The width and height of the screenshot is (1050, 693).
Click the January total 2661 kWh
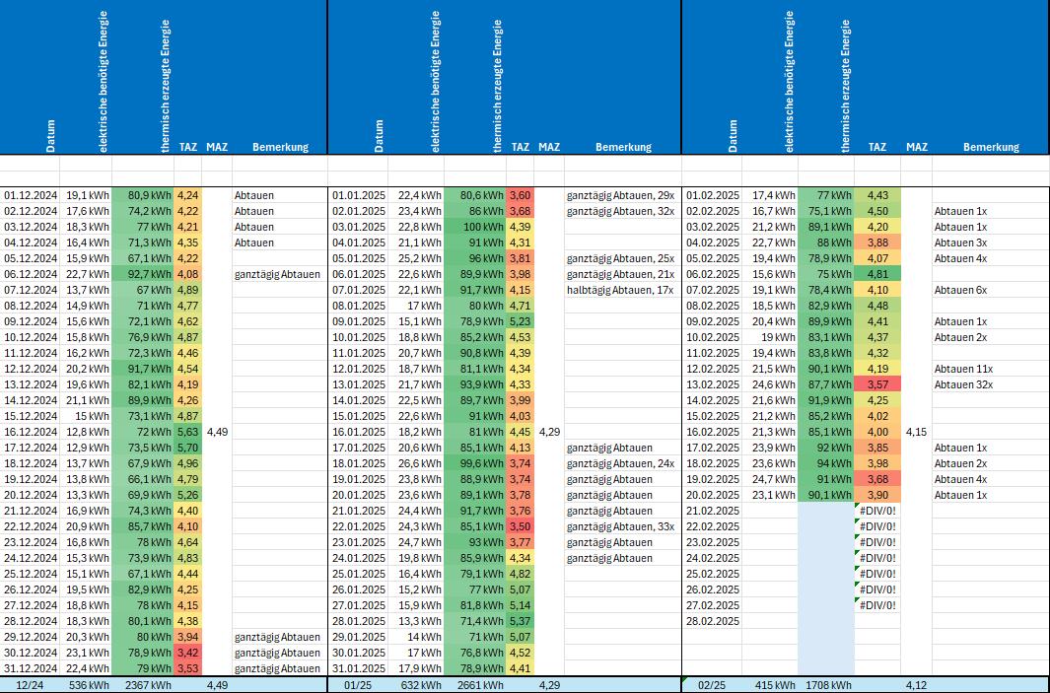coord(475,685)
